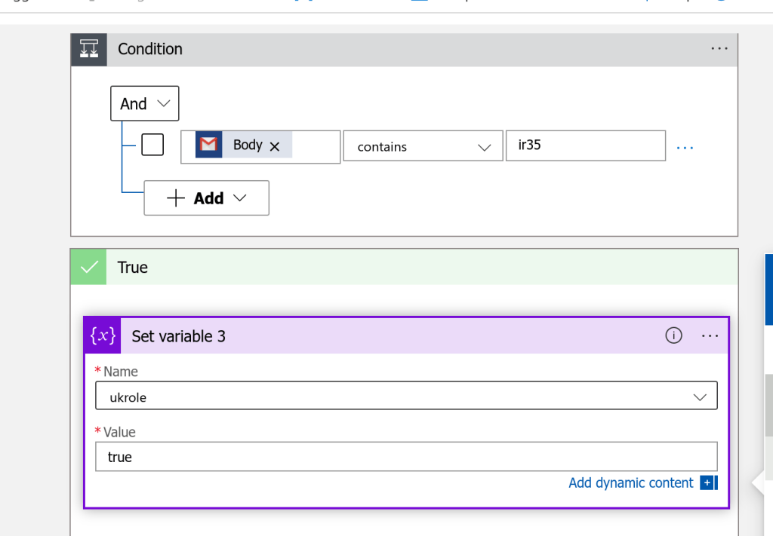
Task: Open the contains operator dropdown
Action: pos(423,145)
